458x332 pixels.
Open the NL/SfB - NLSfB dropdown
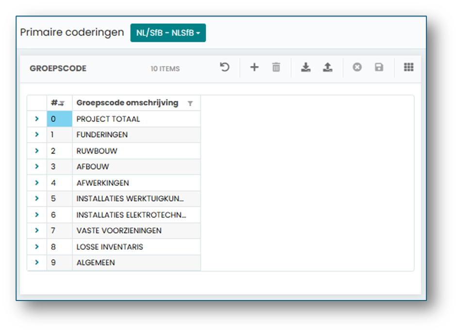168,32
